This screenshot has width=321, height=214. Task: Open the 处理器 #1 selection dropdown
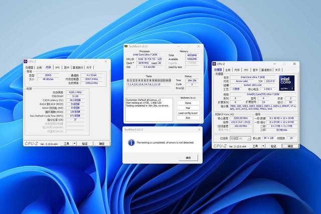pos(240,138)
